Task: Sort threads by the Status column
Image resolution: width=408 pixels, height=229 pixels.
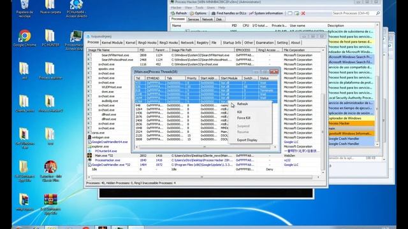Action: click(268, 78)
